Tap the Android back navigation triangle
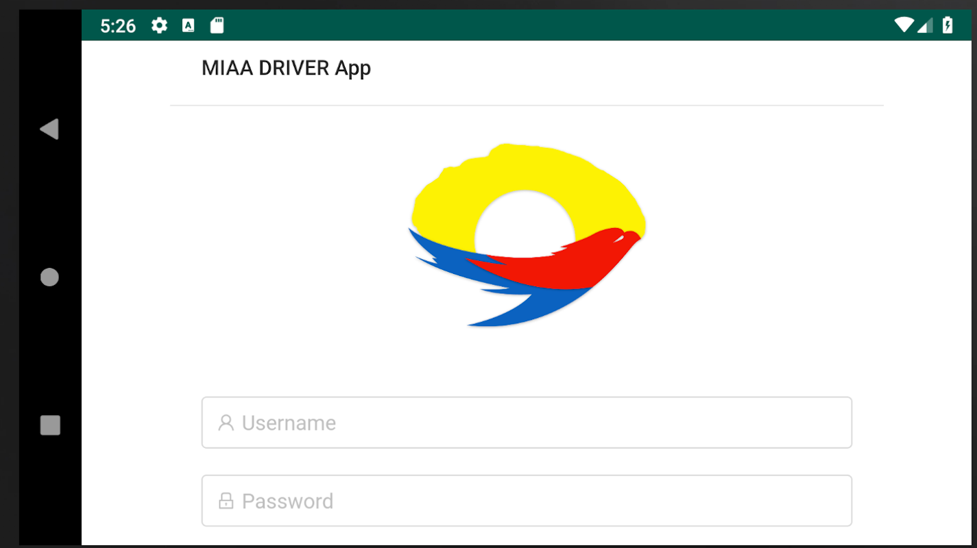Screen dimensions: 977x548 [x=49, y=129]
